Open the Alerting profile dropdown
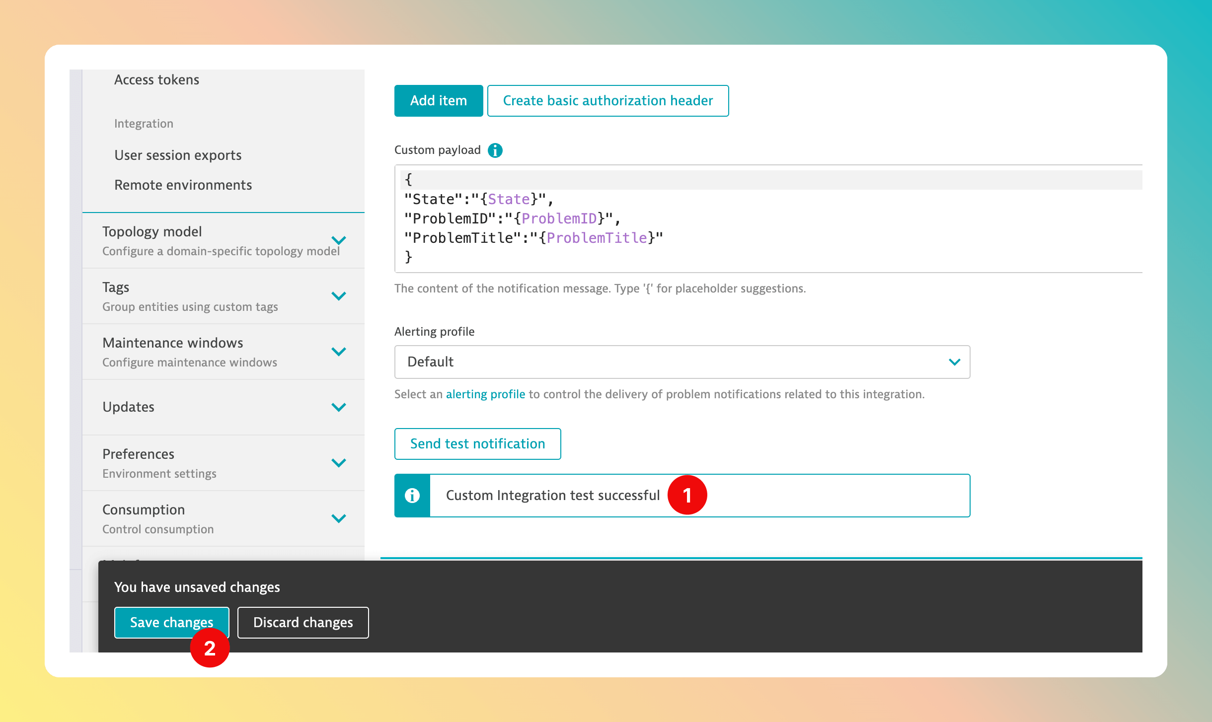The width and height of the screenshot is (1212, 722). [682, 362]
